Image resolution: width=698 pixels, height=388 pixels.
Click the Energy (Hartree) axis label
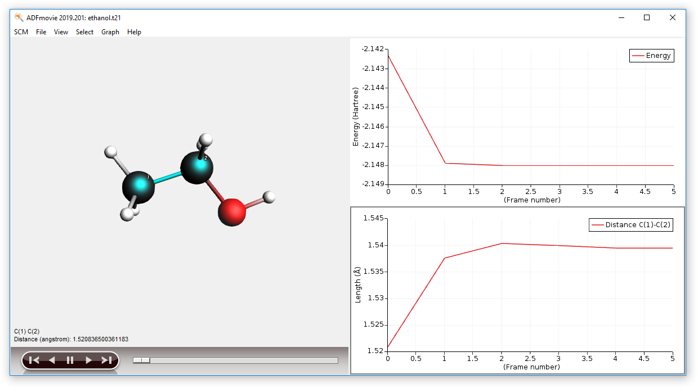point(356,116)
